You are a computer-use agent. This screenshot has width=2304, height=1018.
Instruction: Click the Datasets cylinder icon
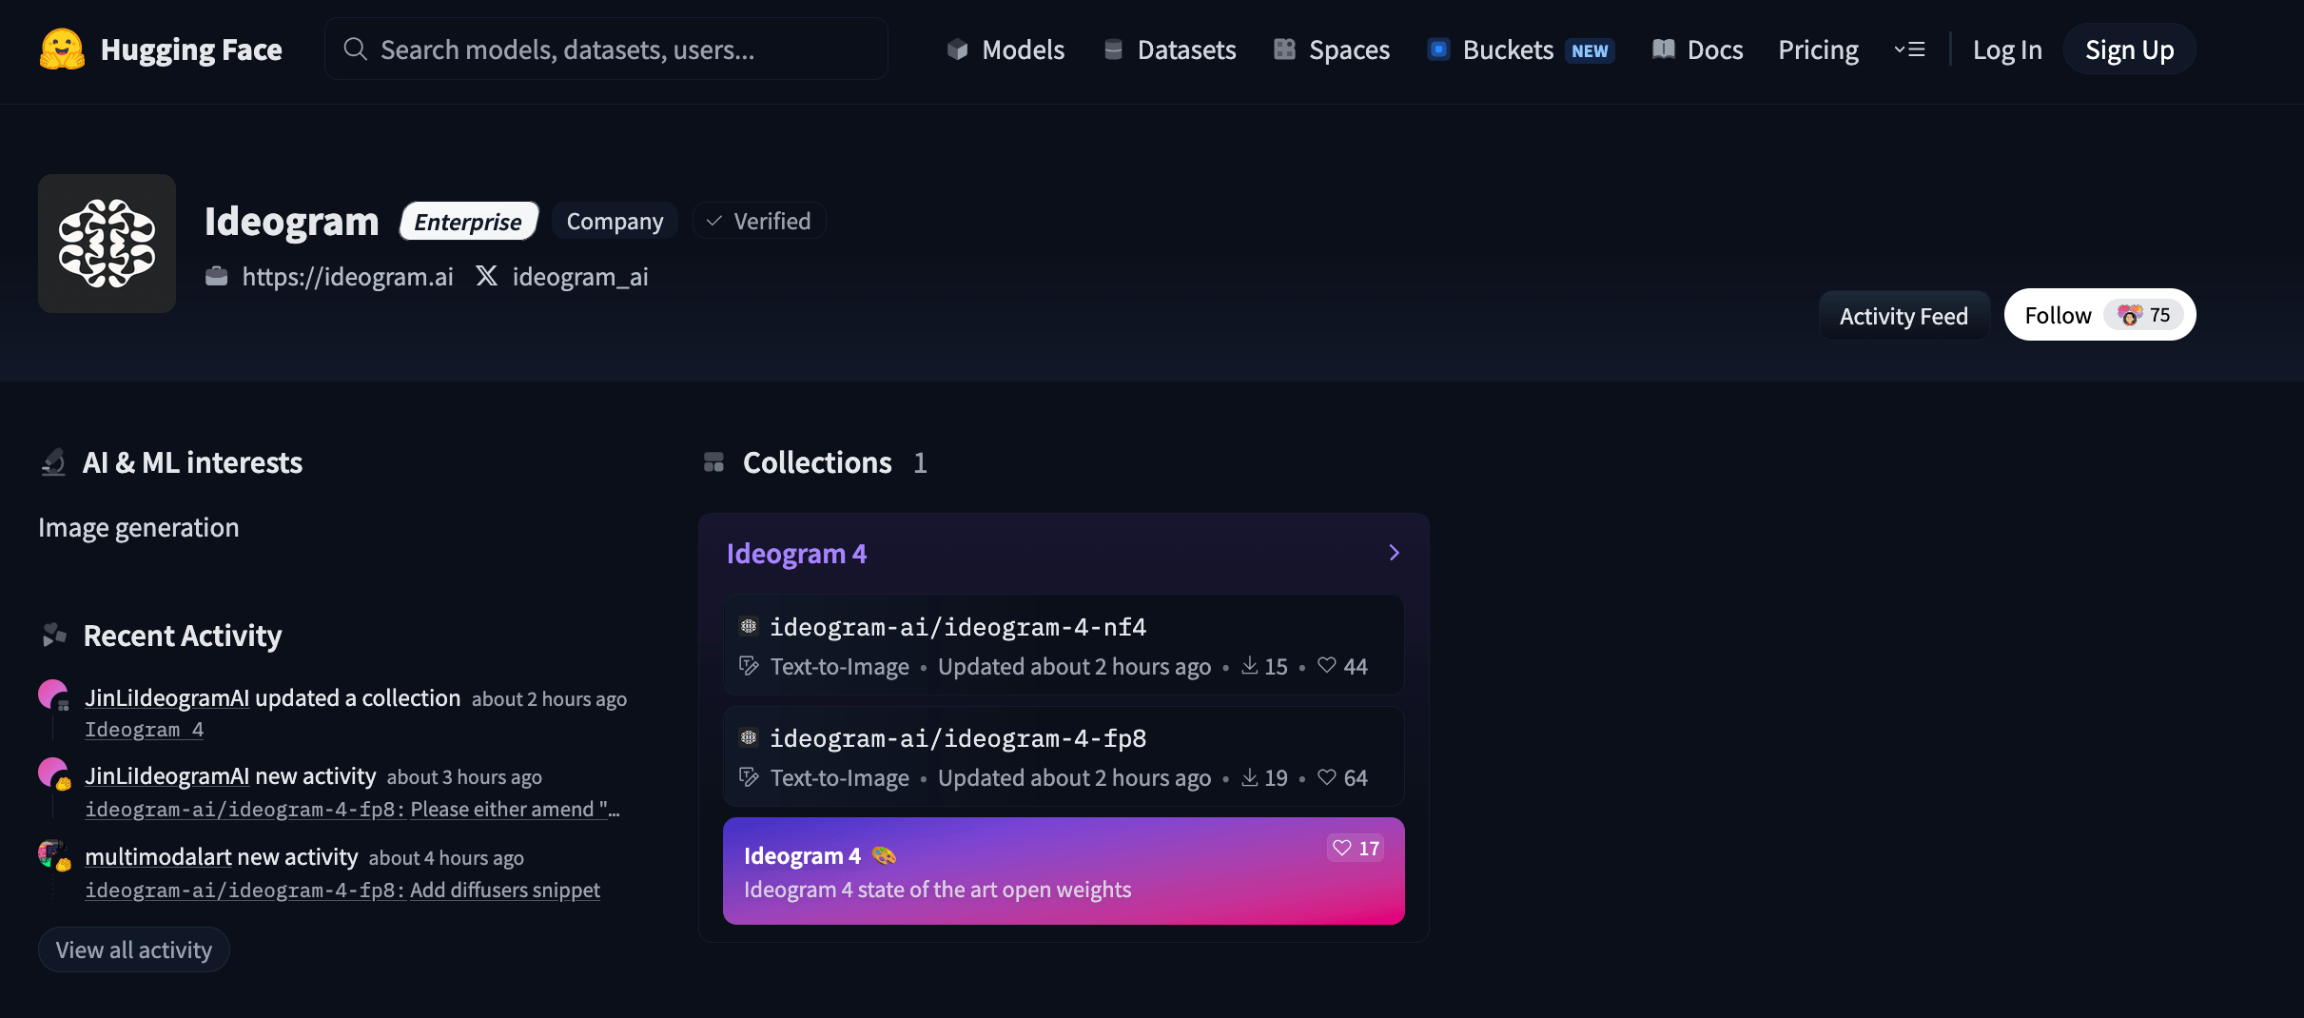point(1113,49)
